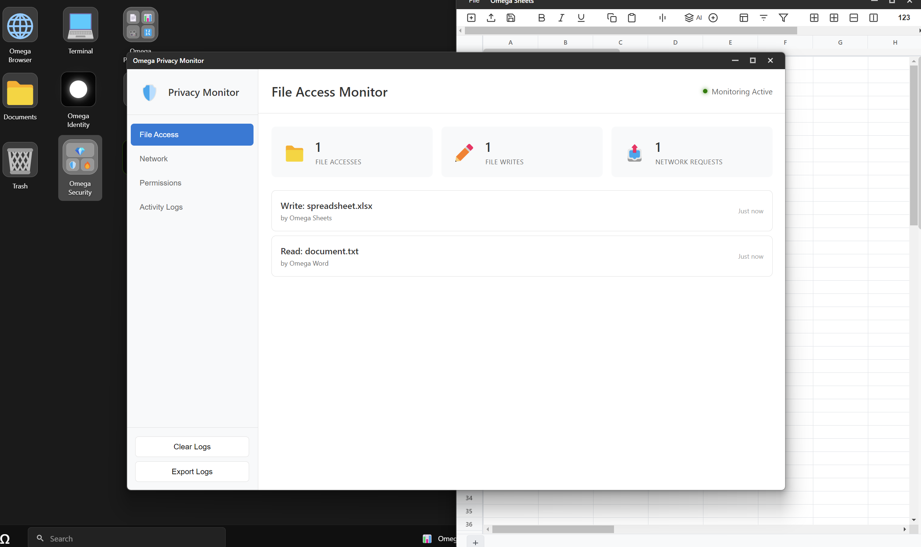The width and height of the screenshot is (921, 547).
Task: Toggle underline formatting in Omega Sheets
Action: coord(581,18)
